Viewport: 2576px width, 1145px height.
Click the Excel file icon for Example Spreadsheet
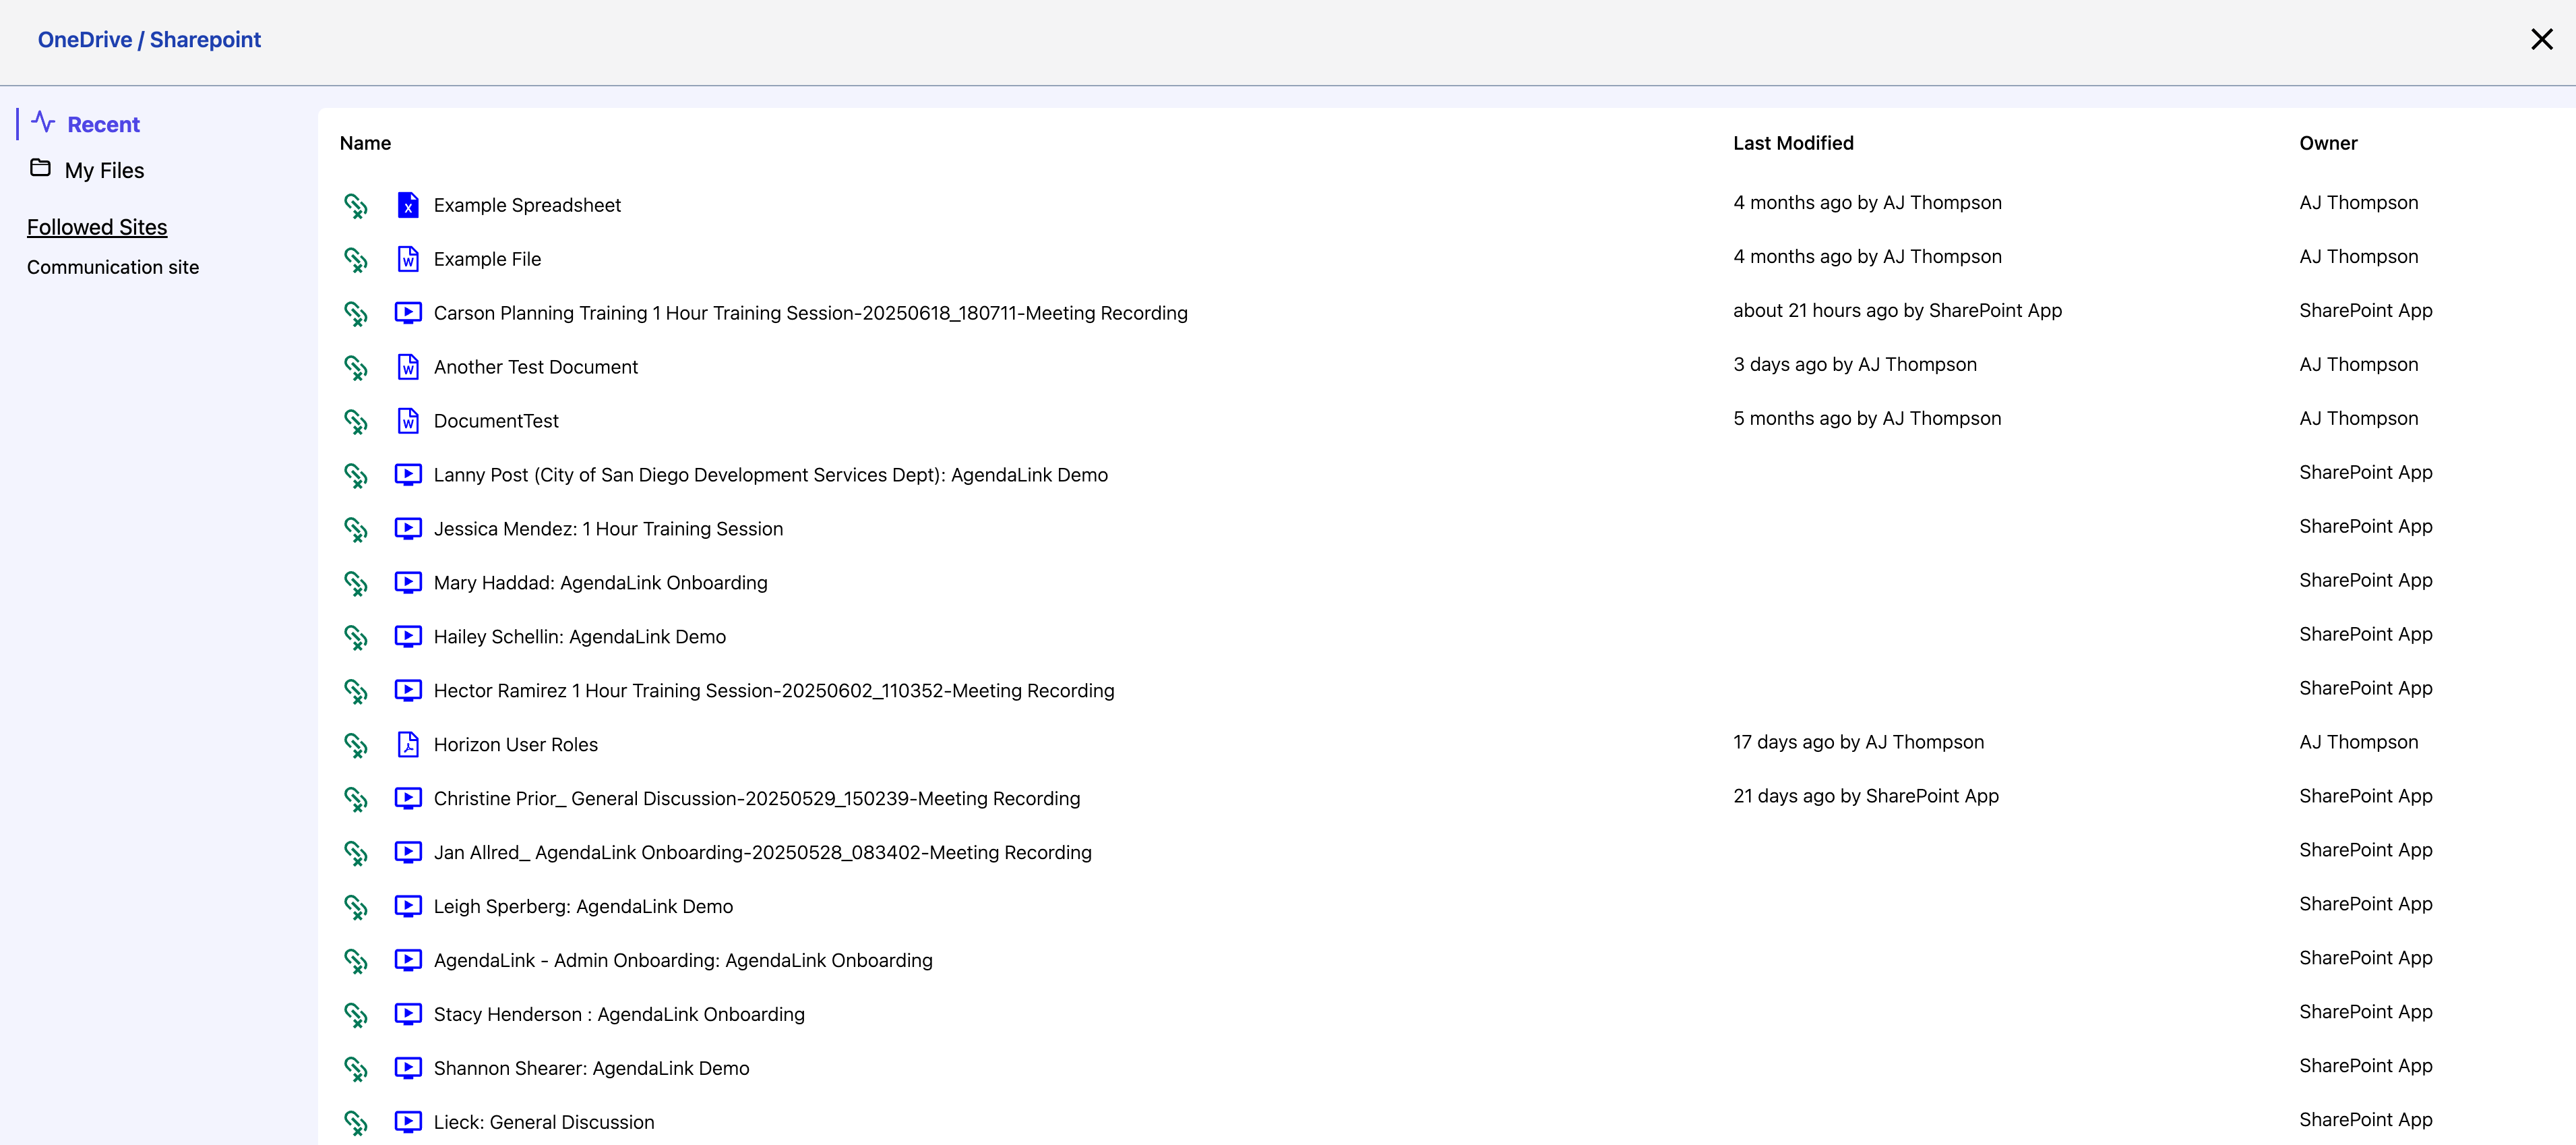tap(408, 205)
